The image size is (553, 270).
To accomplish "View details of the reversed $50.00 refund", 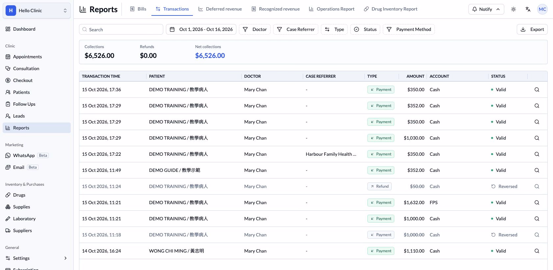I will click(x=537, y=186).
